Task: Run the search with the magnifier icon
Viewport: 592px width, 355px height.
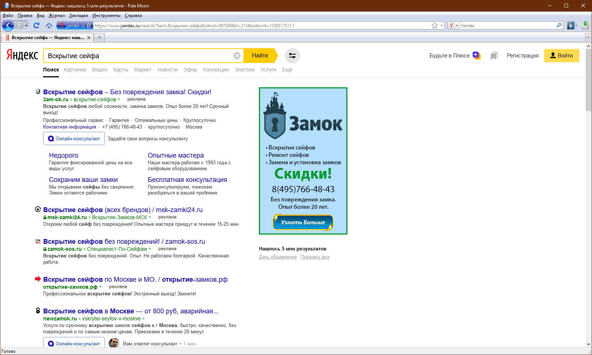Action: pyautogui.click(x=559, y=25)
